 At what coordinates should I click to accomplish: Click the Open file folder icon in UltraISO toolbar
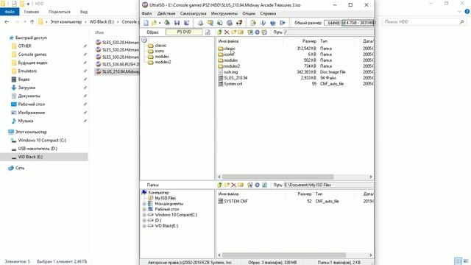click(154, 23)
